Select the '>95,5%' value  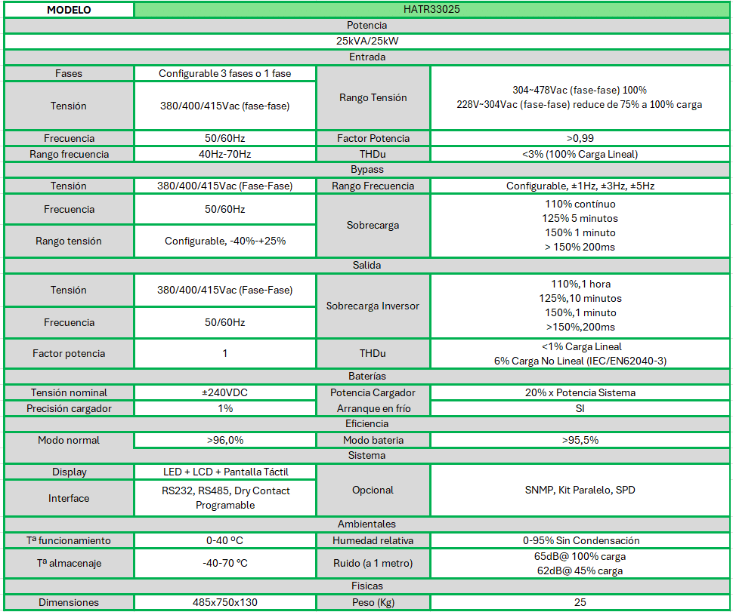[x=580, y=440]
